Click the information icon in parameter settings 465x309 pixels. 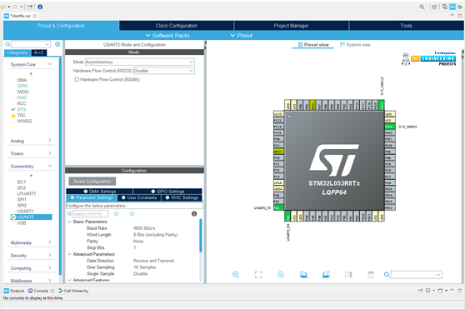pos(194,213)
